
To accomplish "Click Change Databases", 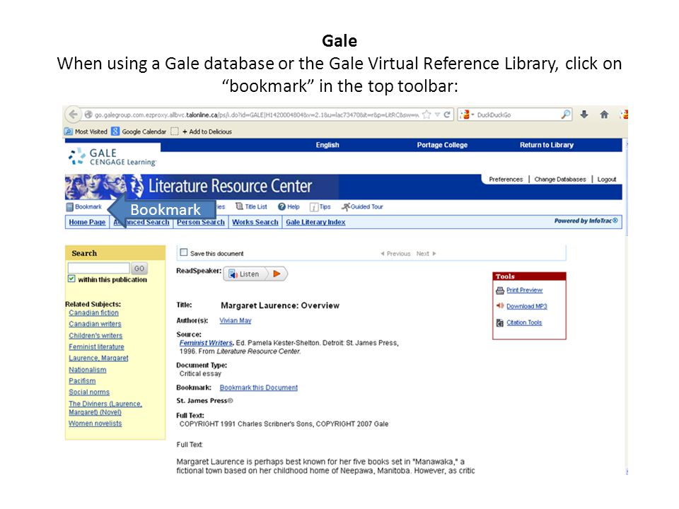I will pos(560,179).
